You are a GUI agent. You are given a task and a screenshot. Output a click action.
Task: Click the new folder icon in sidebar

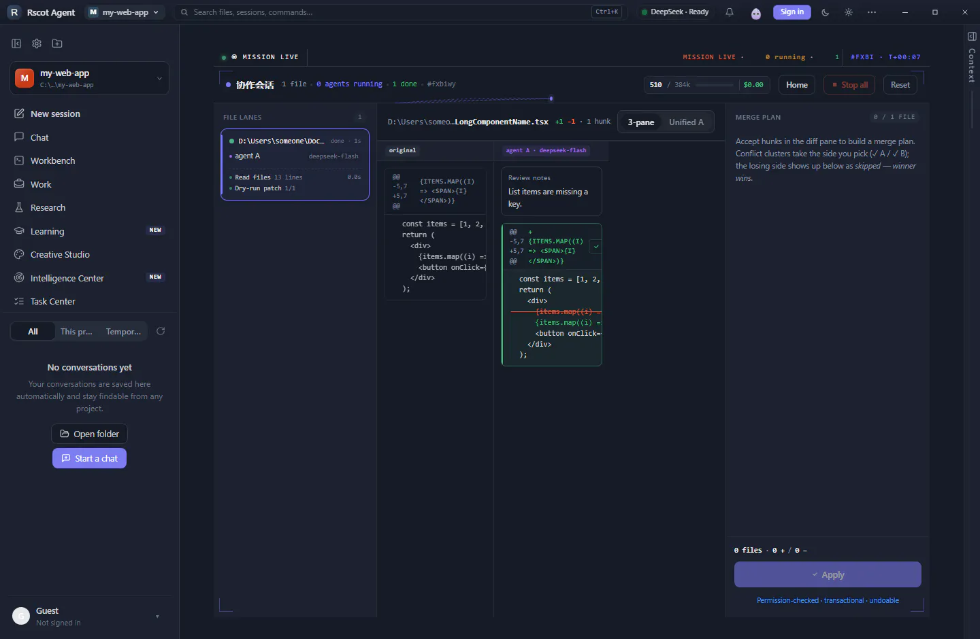click(x=57, y=44)
